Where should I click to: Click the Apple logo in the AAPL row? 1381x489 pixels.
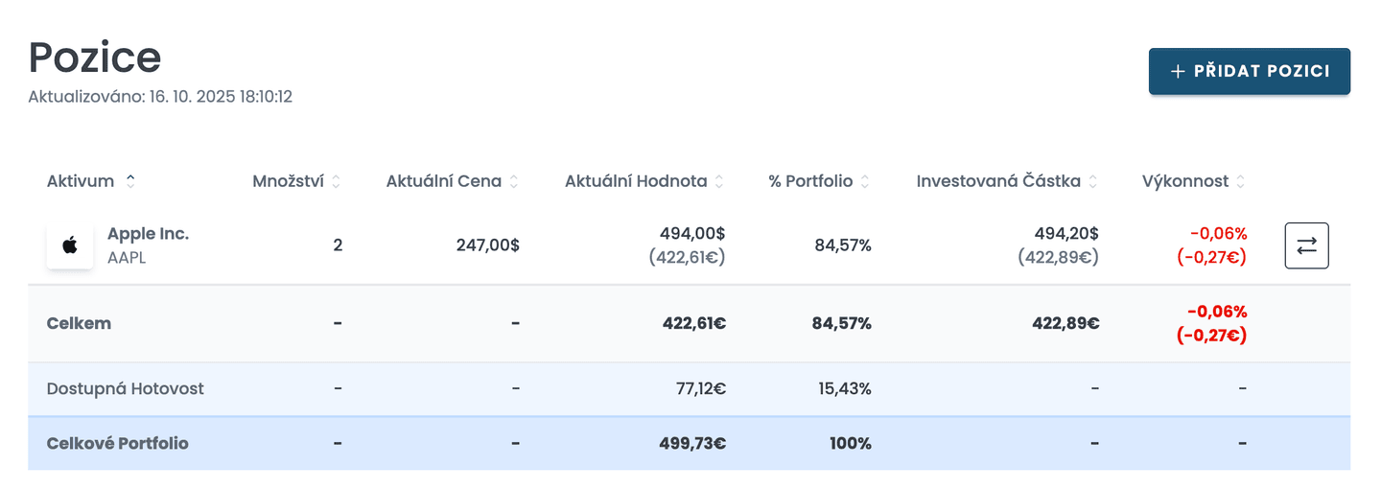[70, 246]
